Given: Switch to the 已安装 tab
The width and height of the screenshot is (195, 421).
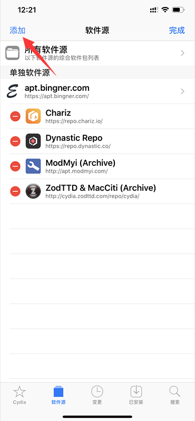Looking at the screenshot, I should pyautogui.click(x=136, y=395).
